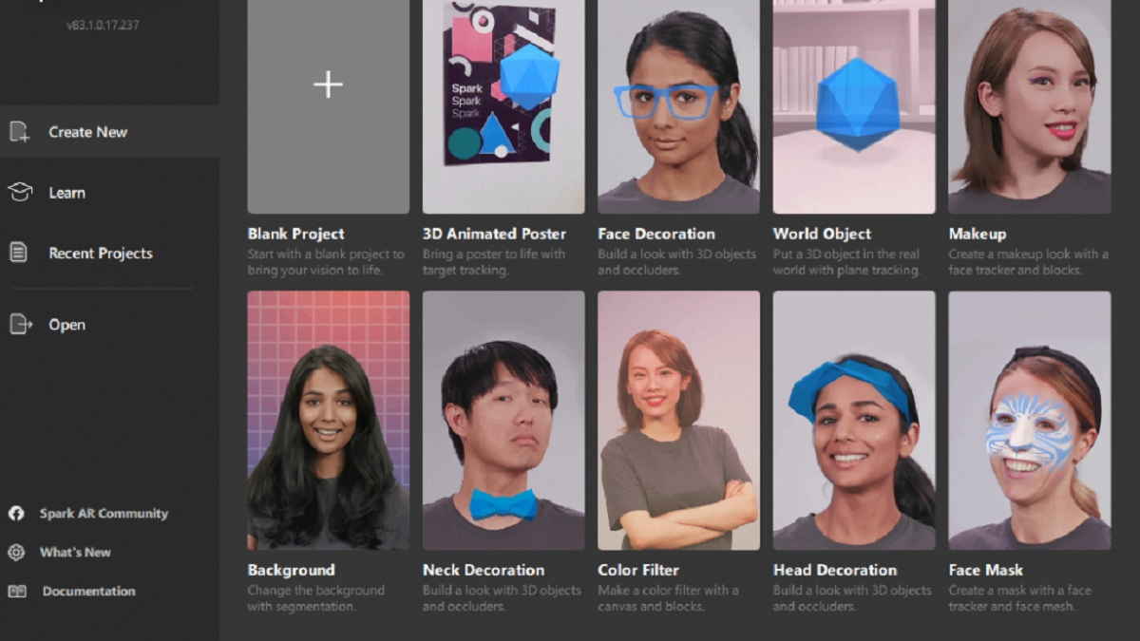Select the Background segmentation template

click(329, 421)
